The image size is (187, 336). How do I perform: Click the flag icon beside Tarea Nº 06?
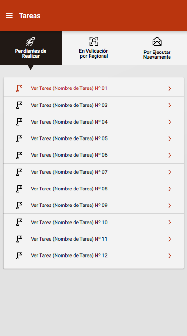[x=19, y=155]
